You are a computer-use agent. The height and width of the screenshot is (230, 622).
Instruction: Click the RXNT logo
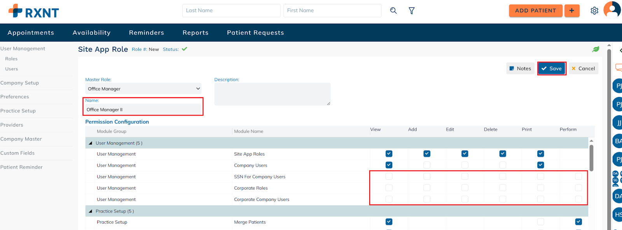click(34, 11)
